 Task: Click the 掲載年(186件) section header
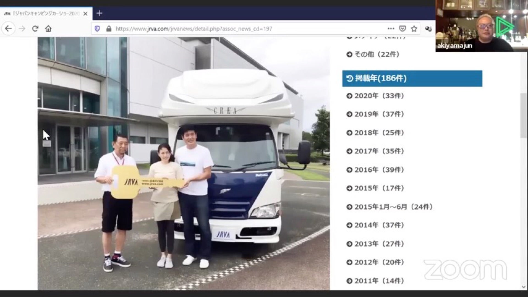412,78
